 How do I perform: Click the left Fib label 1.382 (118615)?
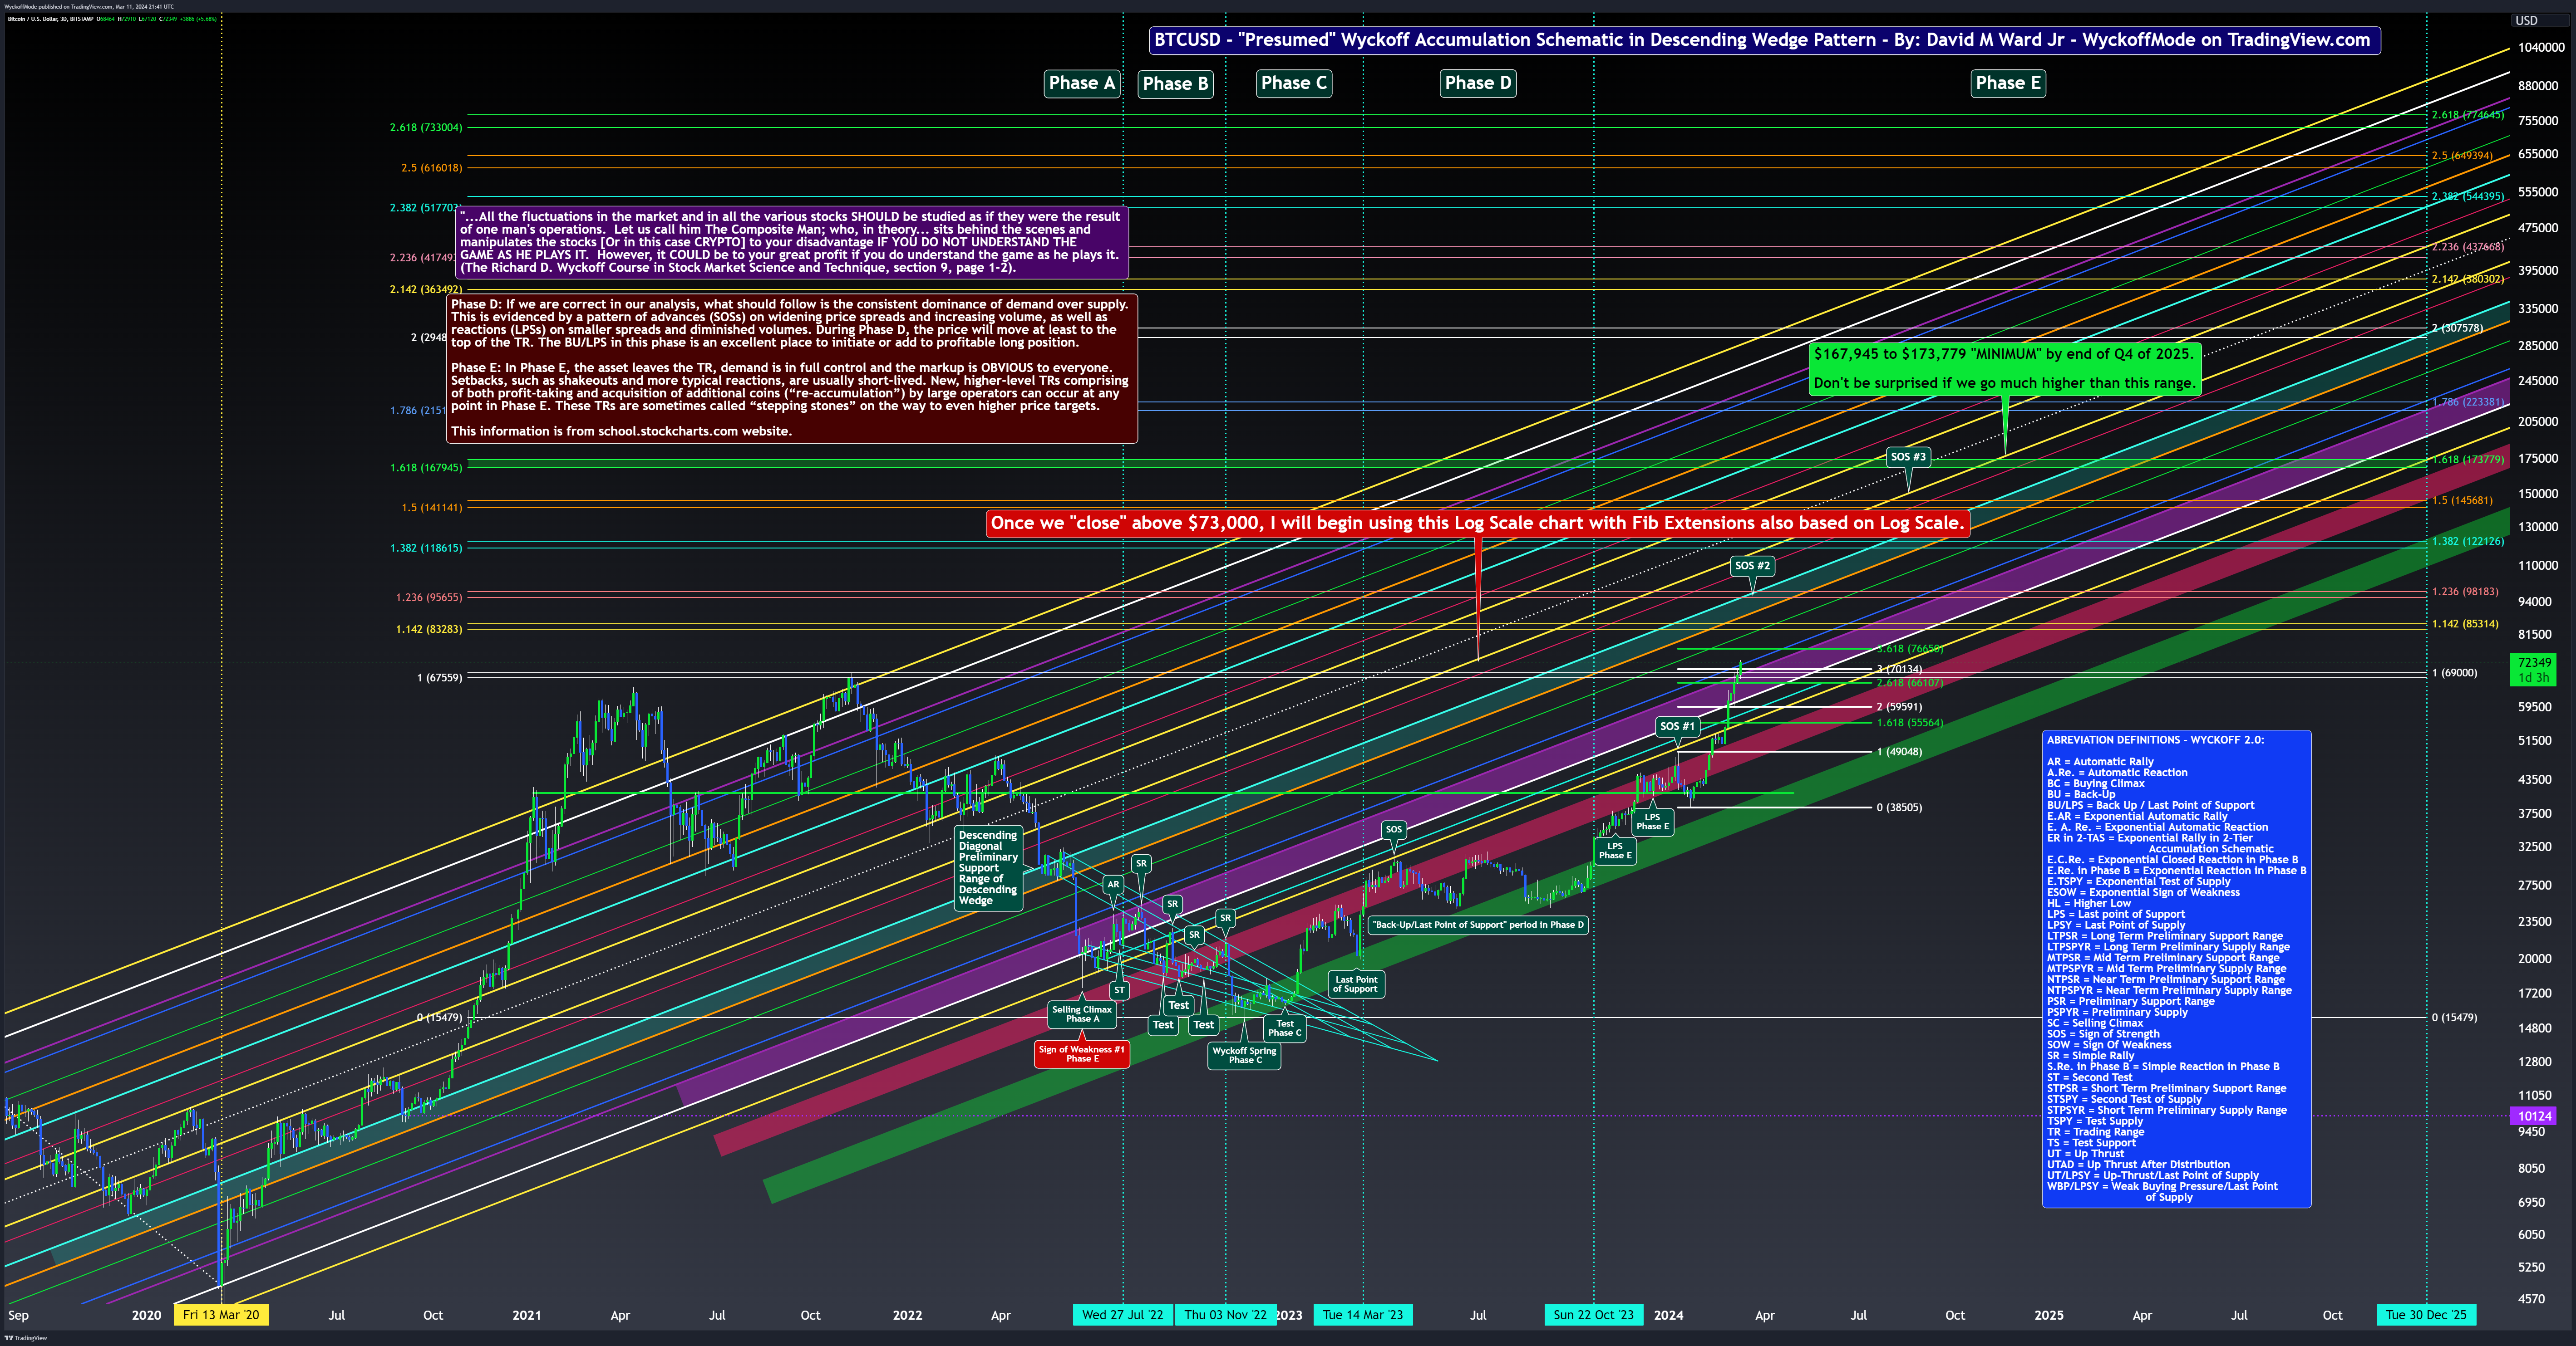(x=426, y=548)
